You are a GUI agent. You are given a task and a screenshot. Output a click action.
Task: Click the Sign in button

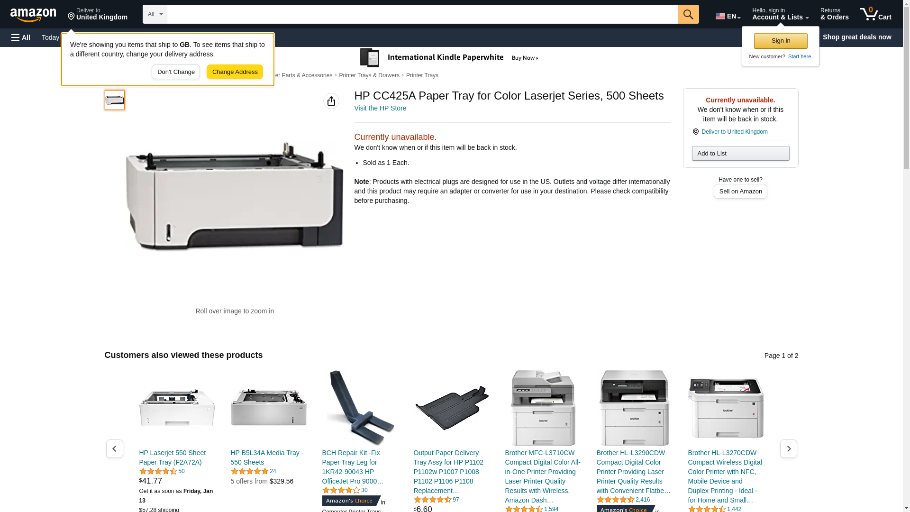[781, 41]
